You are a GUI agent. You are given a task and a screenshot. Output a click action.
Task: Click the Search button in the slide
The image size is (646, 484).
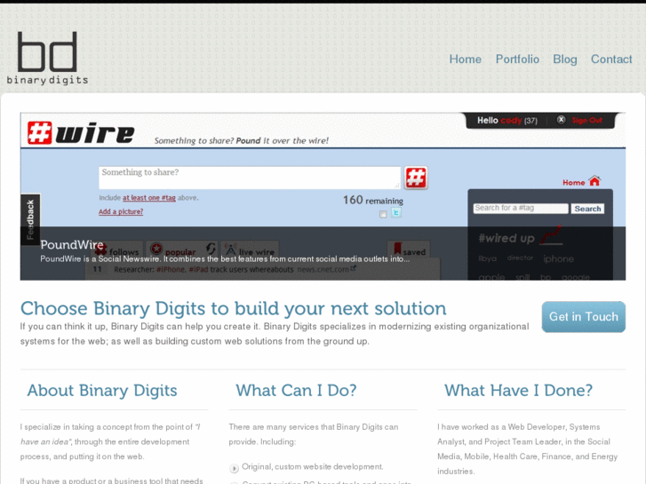pyautogui.click(x=587, y=209)
